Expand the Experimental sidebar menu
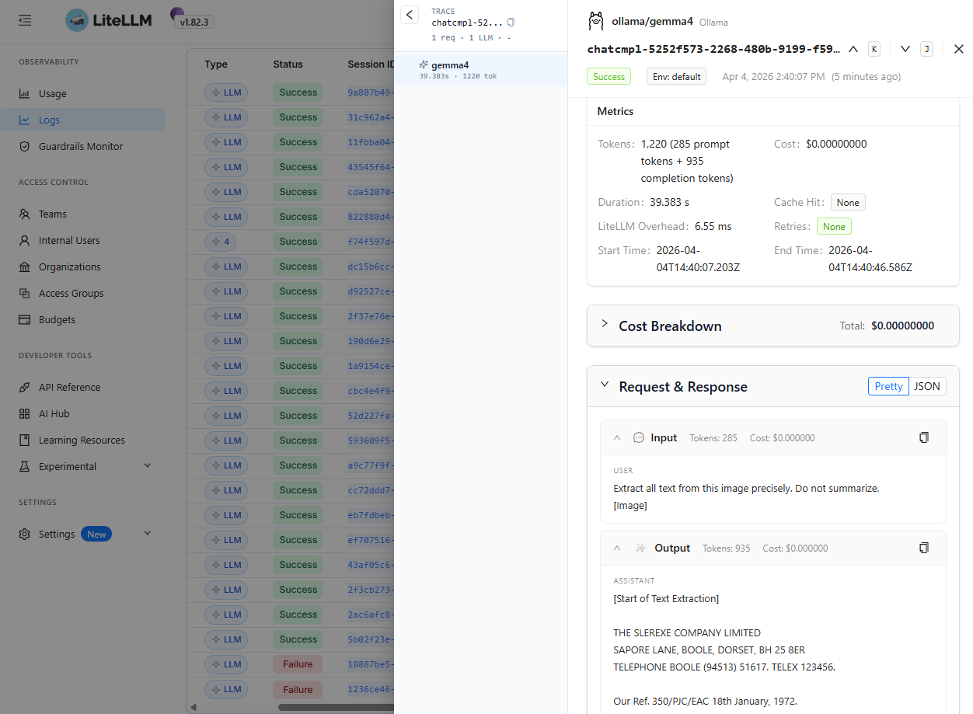The height and width of the screenshot is (714, 973). (147, 466)
